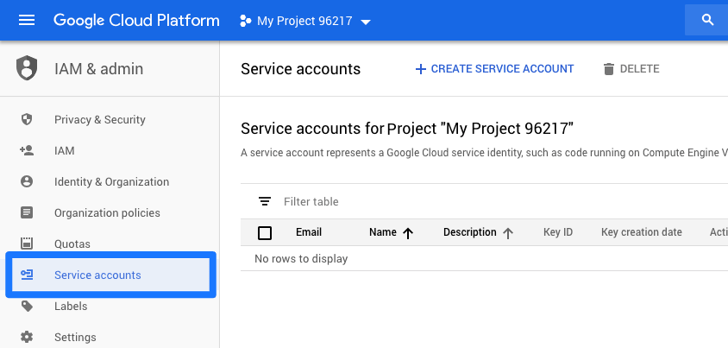728x348 pixels.
Task: Open the hamburger navigation menu
Action: pyautogui.click(x=27, y=21)
